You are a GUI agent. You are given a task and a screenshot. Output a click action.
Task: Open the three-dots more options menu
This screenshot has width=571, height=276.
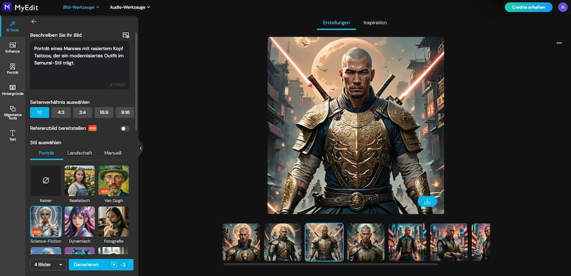(559, 43)
